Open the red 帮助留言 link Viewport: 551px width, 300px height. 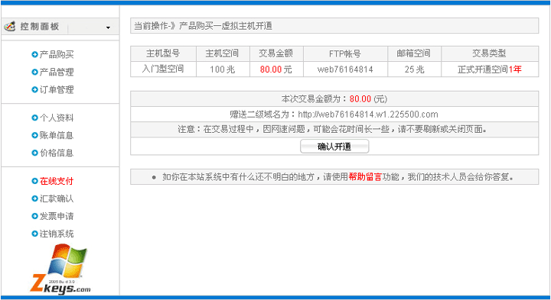pos(365,177)
